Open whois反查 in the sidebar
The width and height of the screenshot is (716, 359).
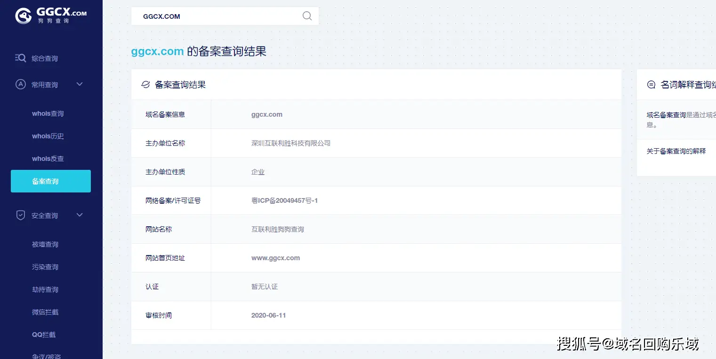[x=48, y=159]
